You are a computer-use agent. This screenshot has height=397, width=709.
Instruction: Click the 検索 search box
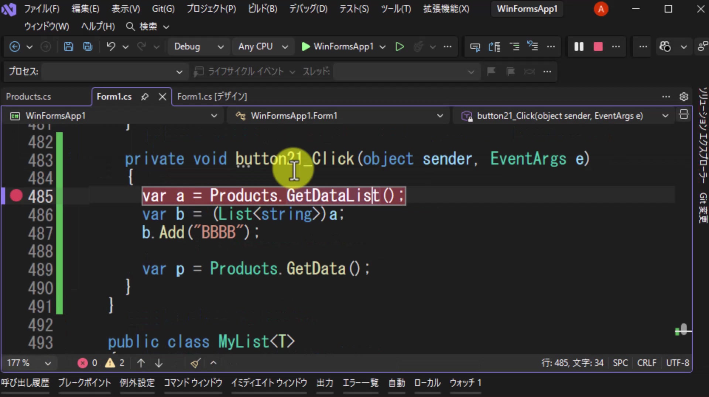point(148,27)
